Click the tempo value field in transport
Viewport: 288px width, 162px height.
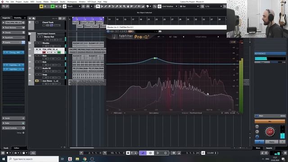[210, 153]
